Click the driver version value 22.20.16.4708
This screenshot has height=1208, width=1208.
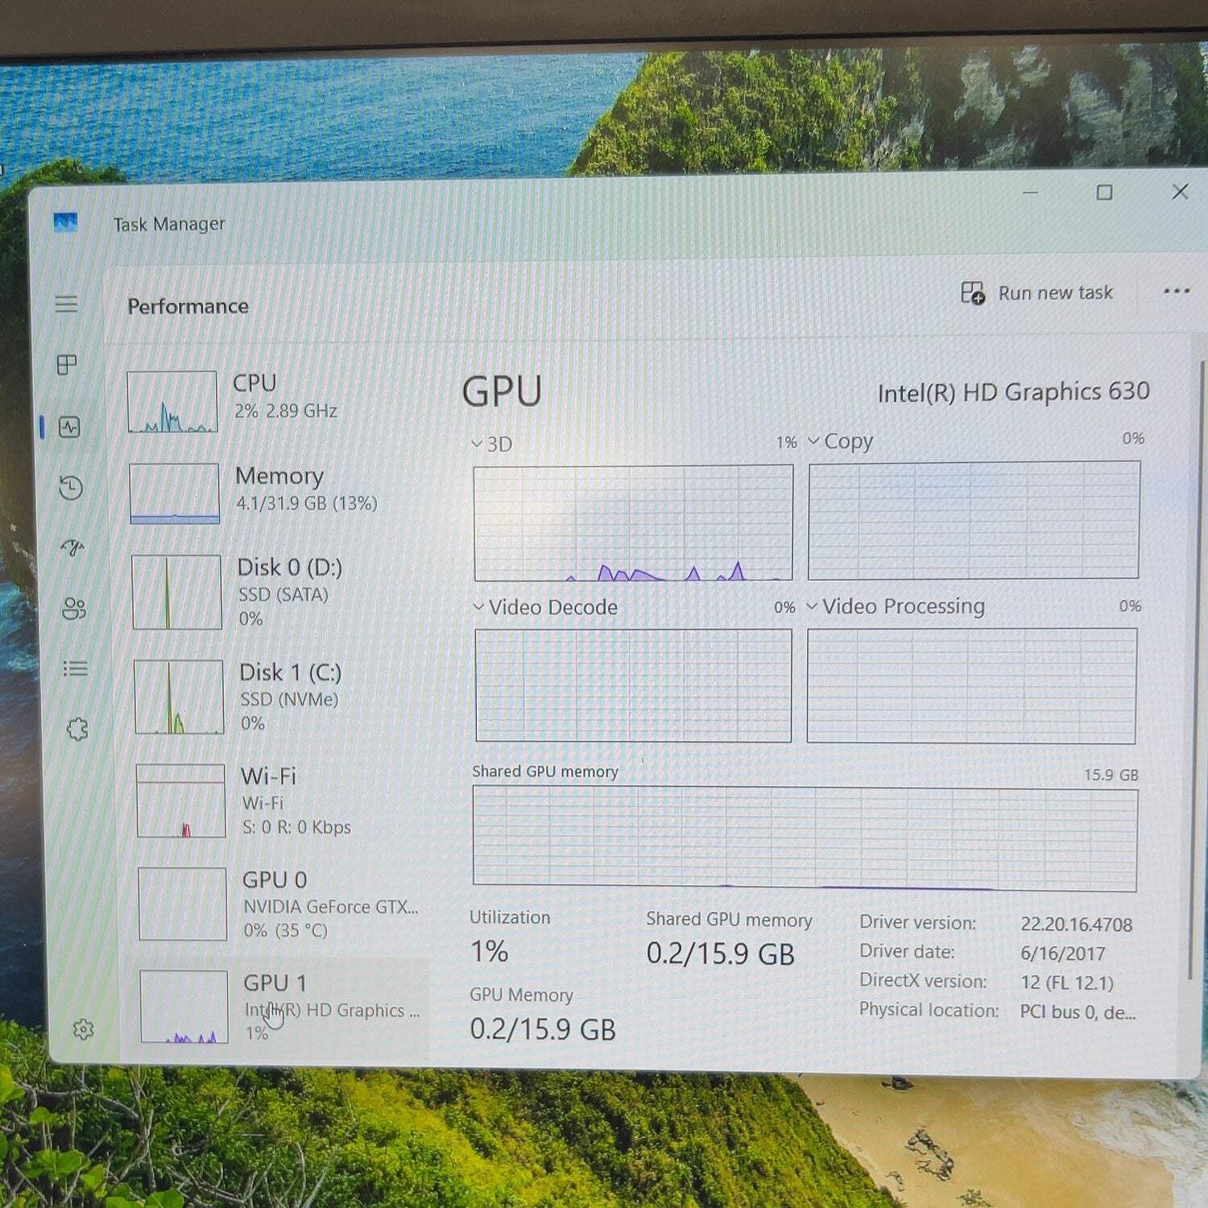pos(1077,925)
